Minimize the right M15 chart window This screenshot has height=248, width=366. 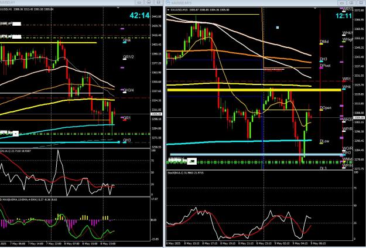342,2
